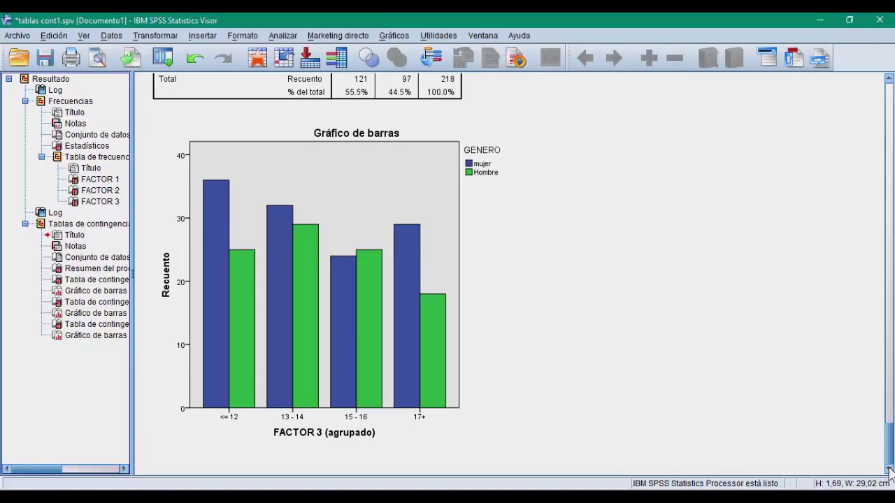895x503 pixels.
Task: Click the viewer's down scroll arrow
Action: pyautogui.click(x=889, y=469)
